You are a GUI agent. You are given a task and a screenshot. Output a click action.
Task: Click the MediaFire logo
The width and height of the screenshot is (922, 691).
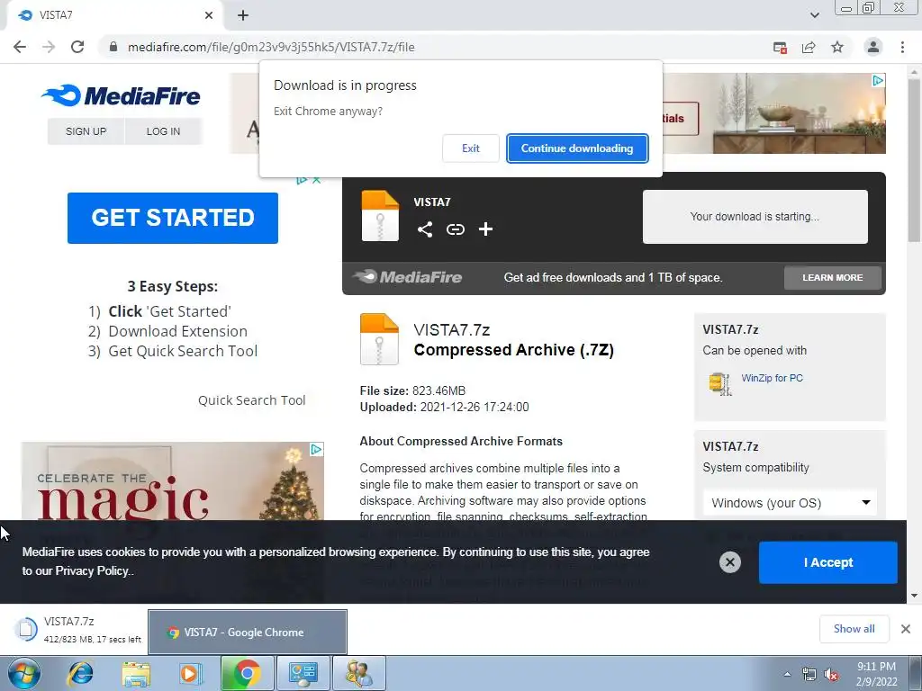pos(122,95)
